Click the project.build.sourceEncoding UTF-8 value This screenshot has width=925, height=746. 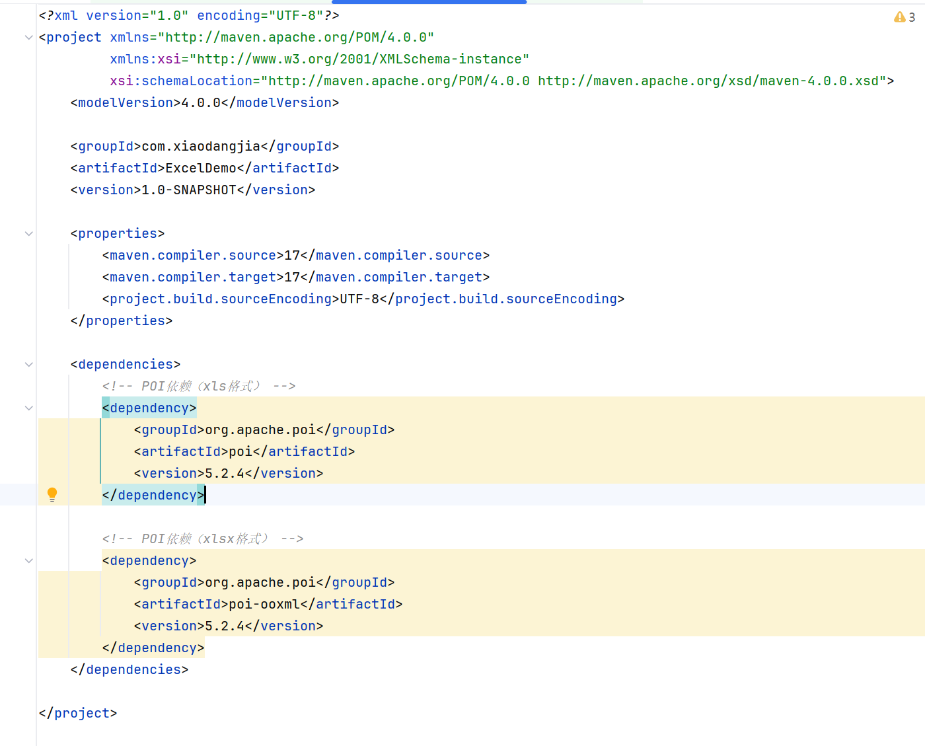(x=359, y=299)
